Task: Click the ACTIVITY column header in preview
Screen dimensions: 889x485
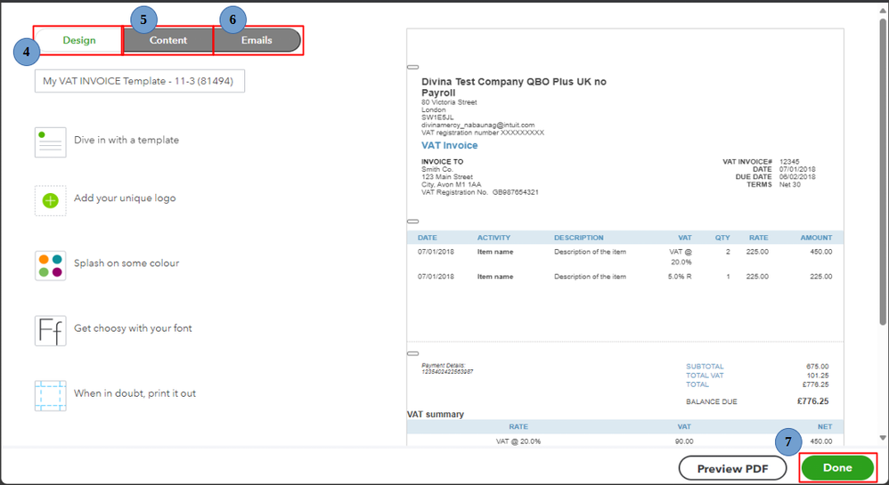Action: point(493,238)
